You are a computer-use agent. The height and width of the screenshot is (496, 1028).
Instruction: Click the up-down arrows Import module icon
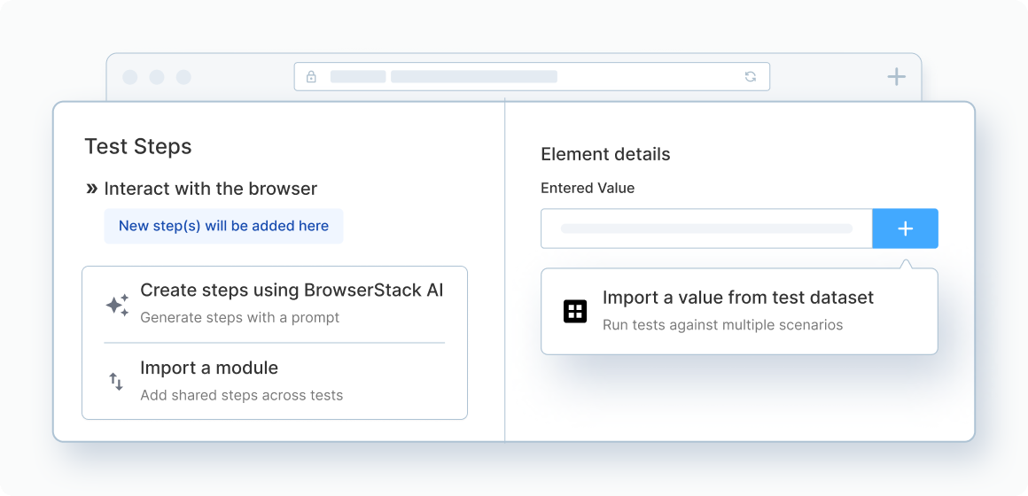tap(116, 382)
